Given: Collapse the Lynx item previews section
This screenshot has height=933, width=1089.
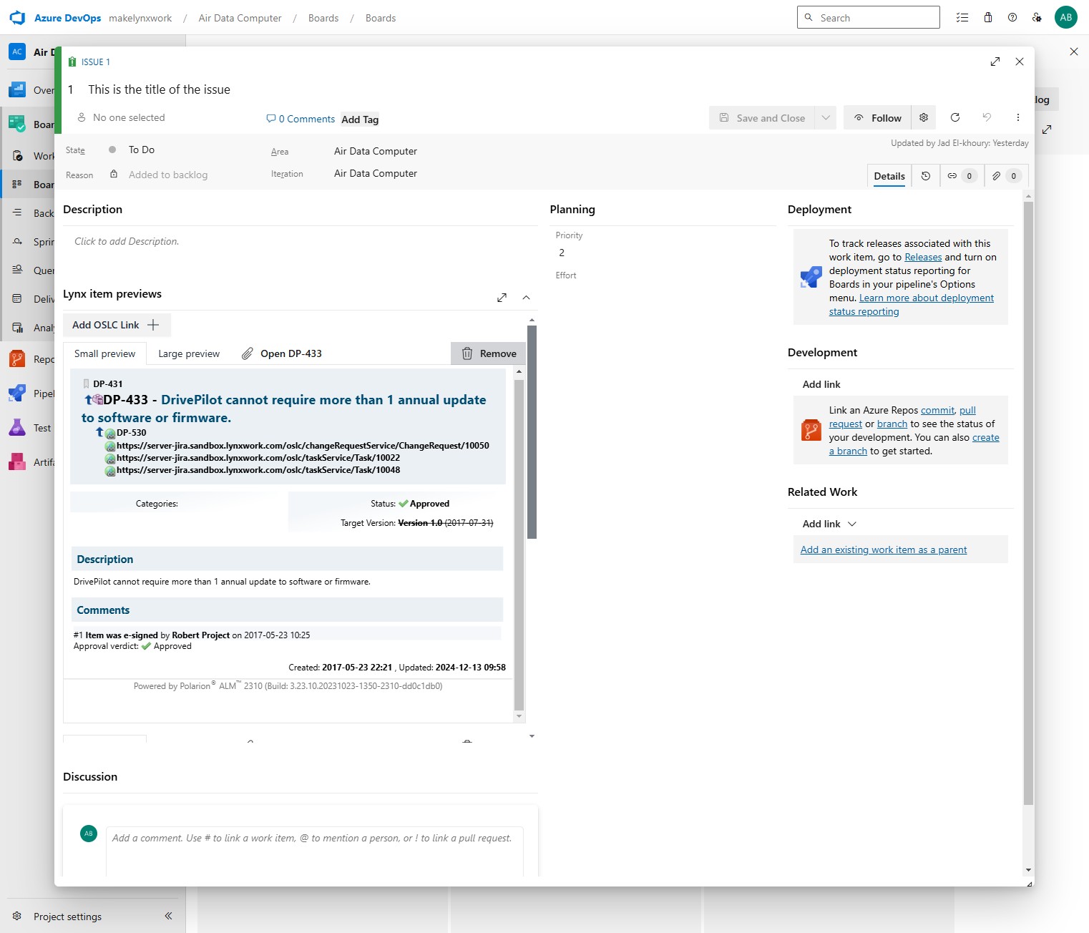Looking at the screenshot, I should [526, 298].
